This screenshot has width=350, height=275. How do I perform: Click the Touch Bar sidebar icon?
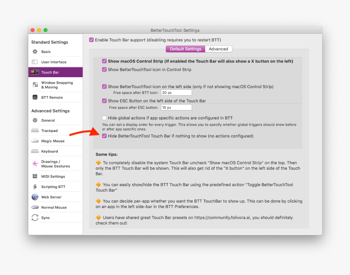(35, 72)
